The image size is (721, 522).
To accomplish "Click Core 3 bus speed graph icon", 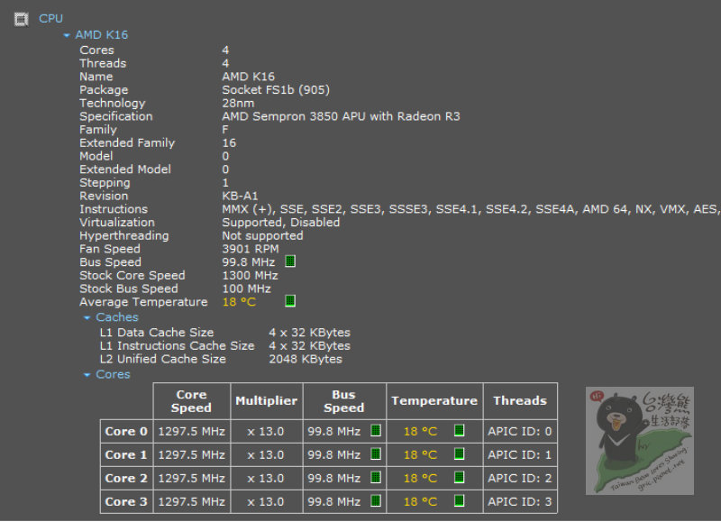I will point(376,501).
